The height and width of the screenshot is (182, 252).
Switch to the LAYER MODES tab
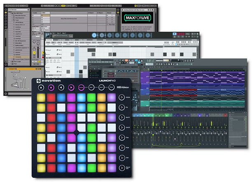pos(61,40)
